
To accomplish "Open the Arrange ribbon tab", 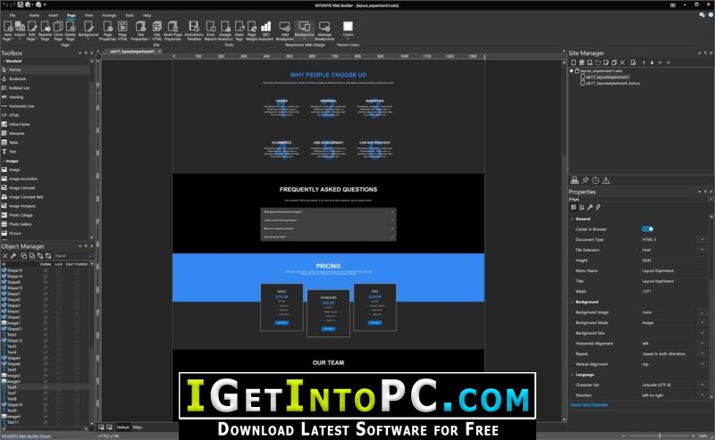I will pyautogui.click(x=109, y=15).
